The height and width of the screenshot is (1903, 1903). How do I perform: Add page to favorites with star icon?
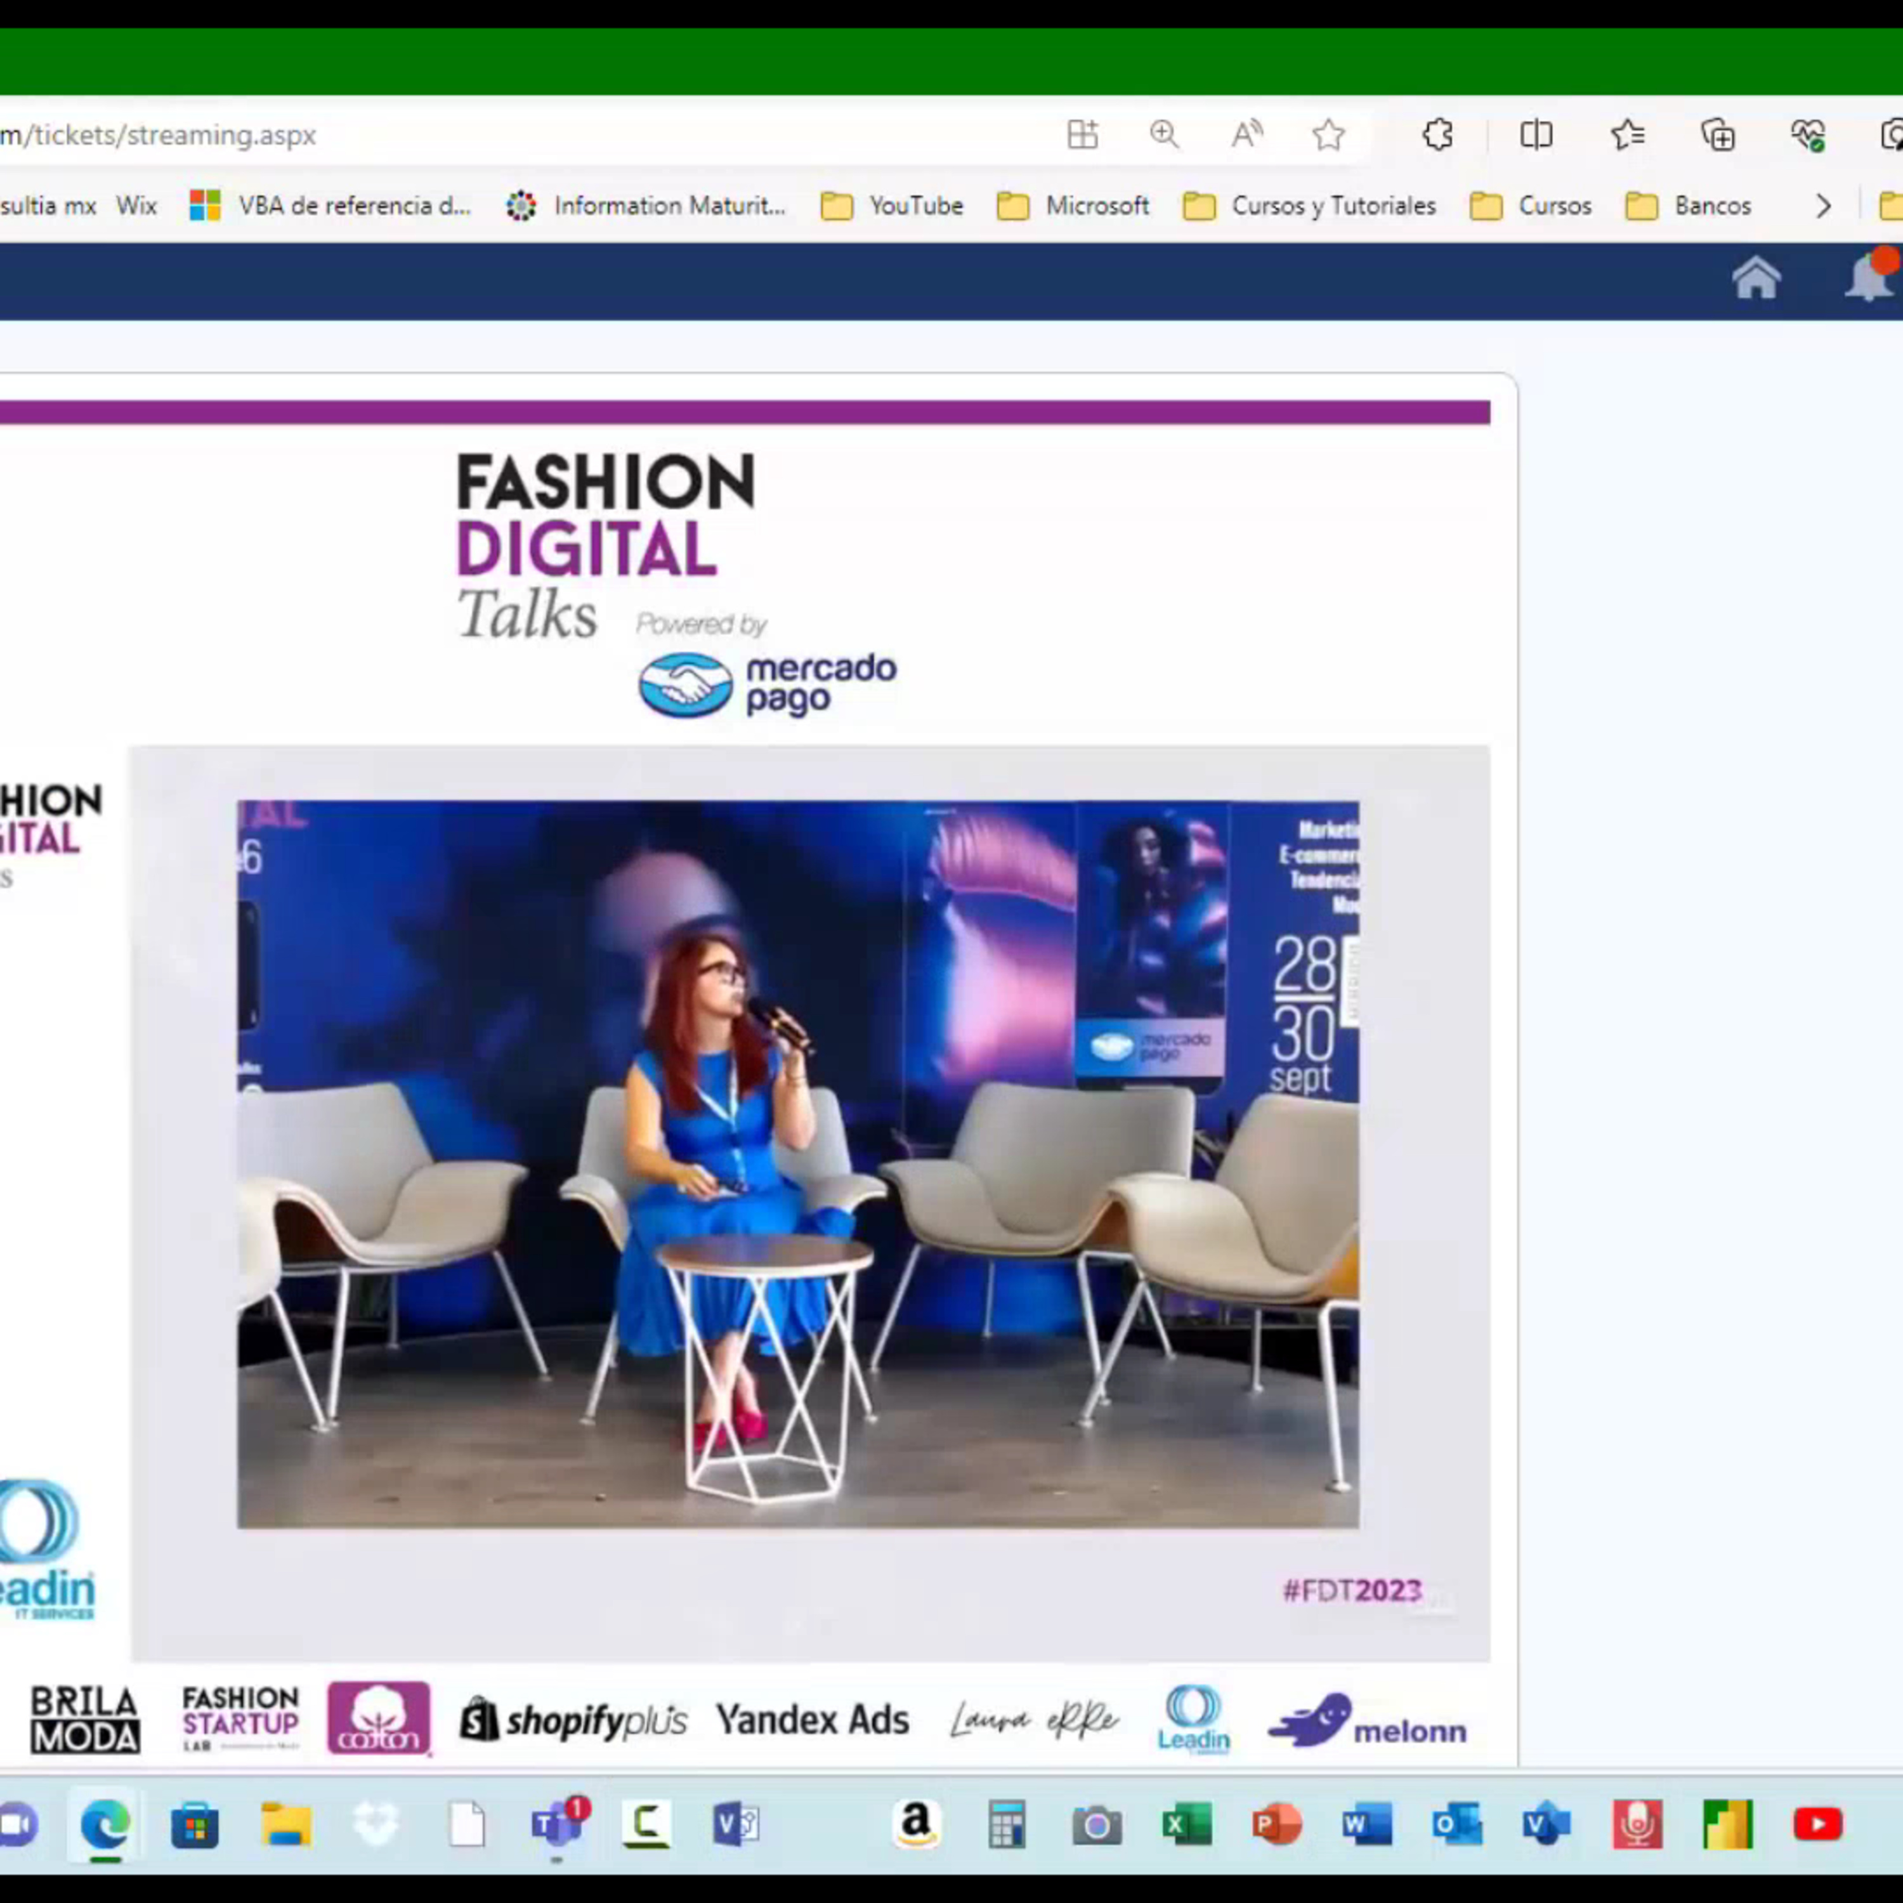(1329, 134)
